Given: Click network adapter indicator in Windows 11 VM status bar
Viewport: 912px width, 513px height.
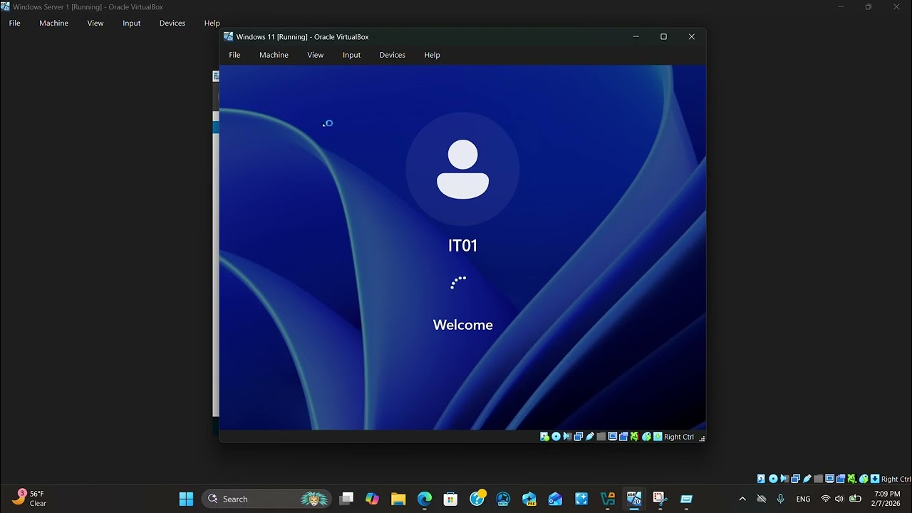Looking at the screenshot, I should click(x=578, y=437).
